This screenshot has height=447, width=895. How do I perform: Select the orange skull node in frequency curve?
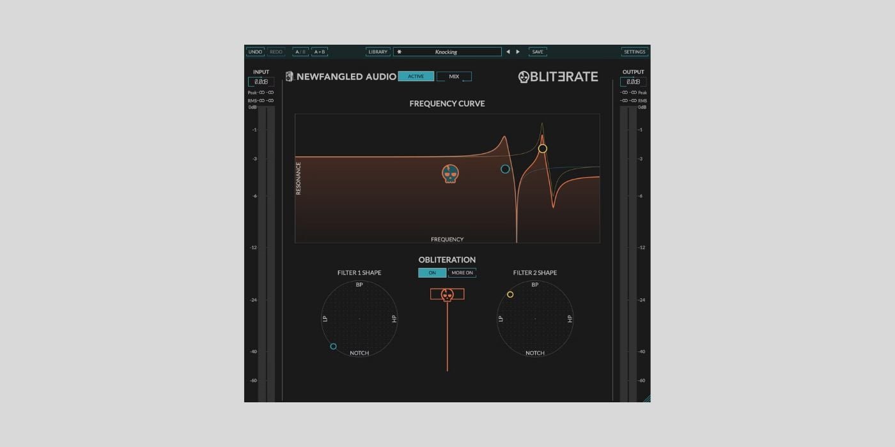(x=451, y=174)
